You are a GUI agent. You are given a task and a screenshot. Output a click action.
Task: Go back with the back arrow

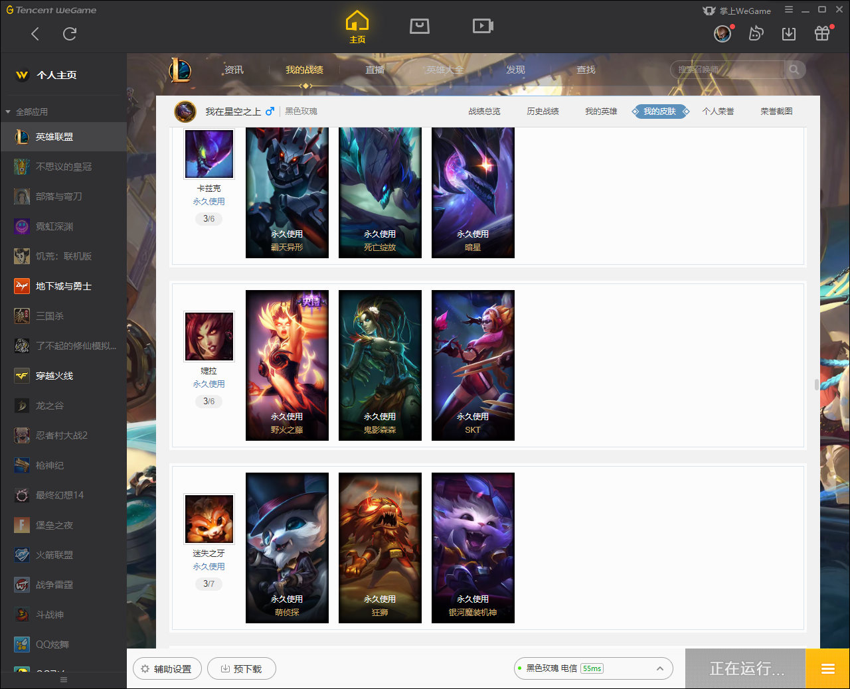pos(35,34)
